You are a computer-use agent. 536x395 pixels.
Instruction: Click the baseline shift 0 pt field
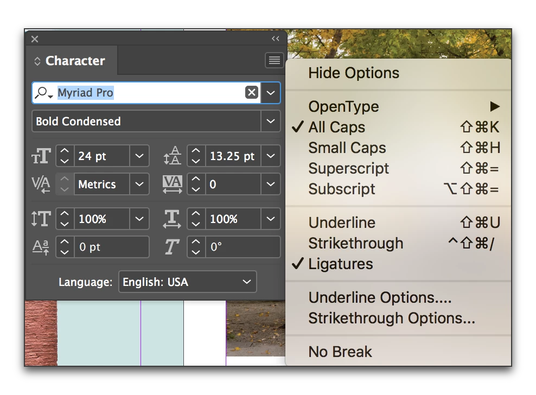(x=111, y=247)
